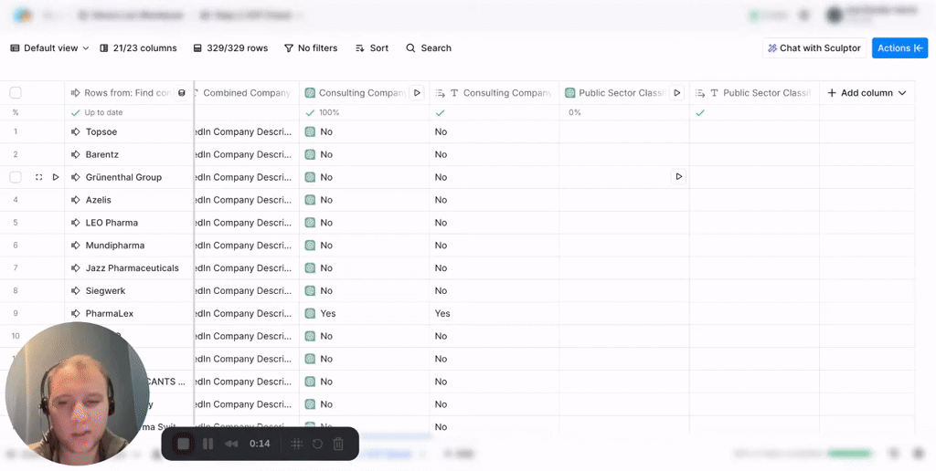Click the rewind icon in the recorder bar
This screenshot has height=471, width=936.
232,444
